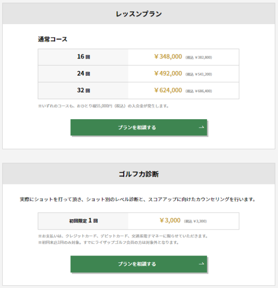Screen dimensions: 278x288
Task: Click the diagnosis description about カウンセリング
Action: click(138, 199)
